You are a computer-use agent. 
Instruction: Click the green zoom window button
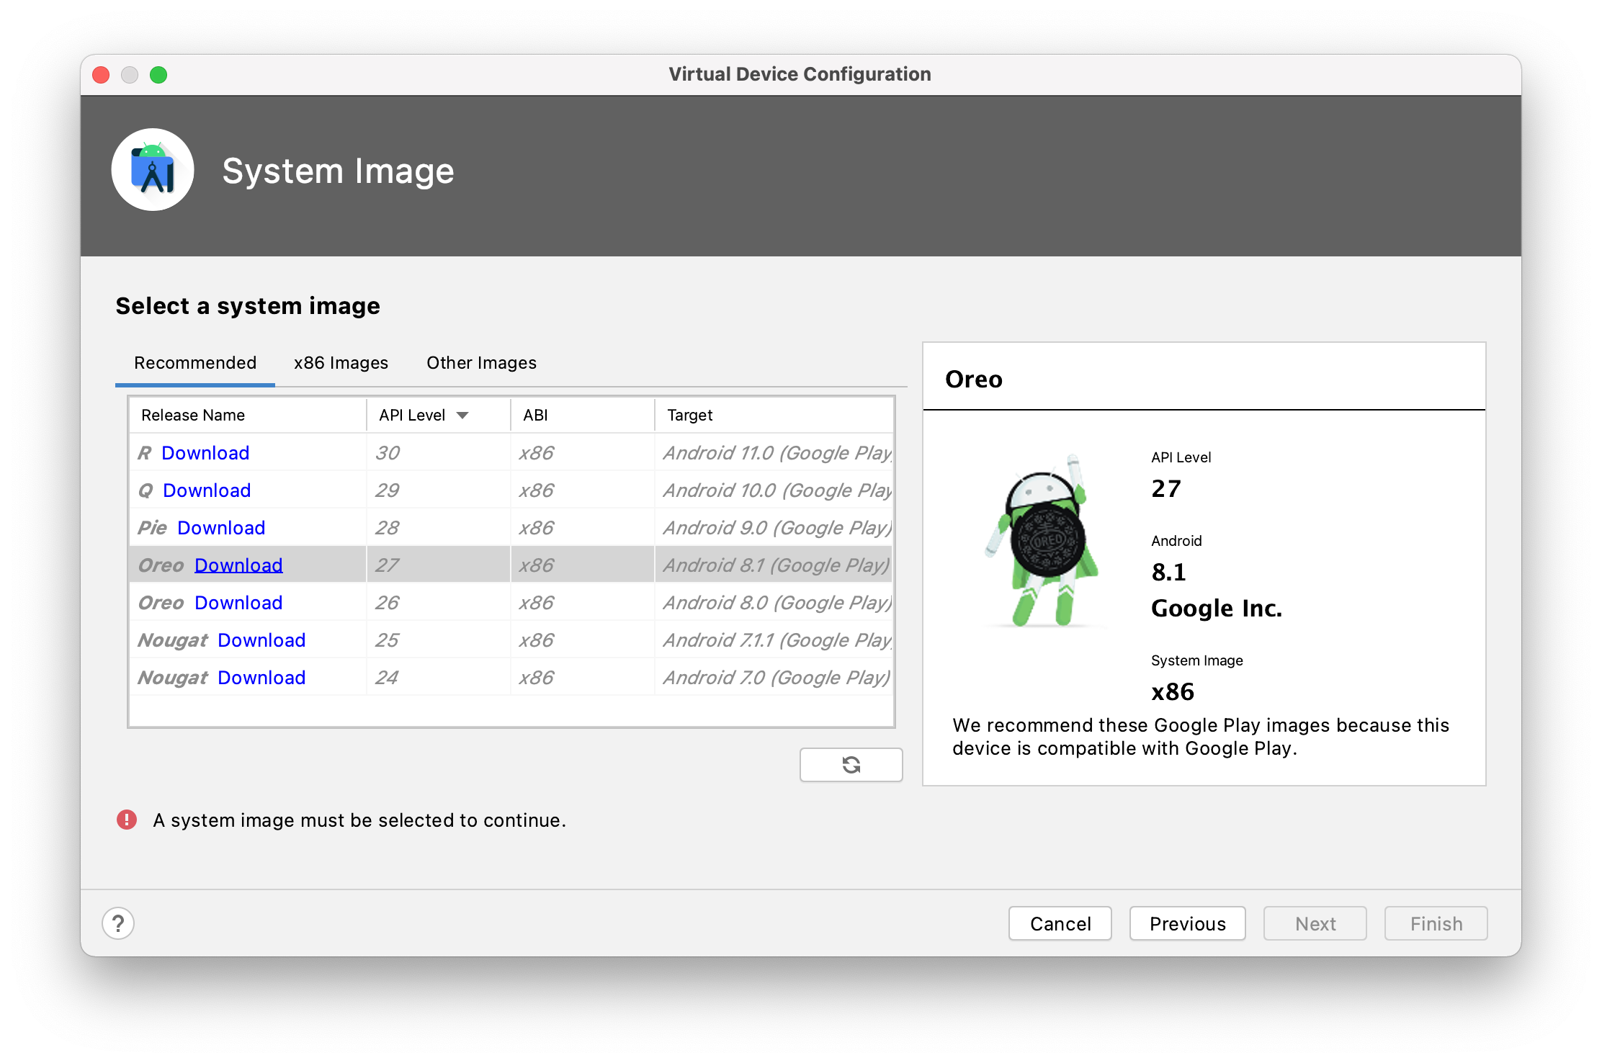tap(158, 75)
